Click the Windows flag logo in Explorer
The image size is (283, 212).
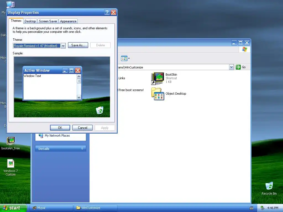point(245,49)
